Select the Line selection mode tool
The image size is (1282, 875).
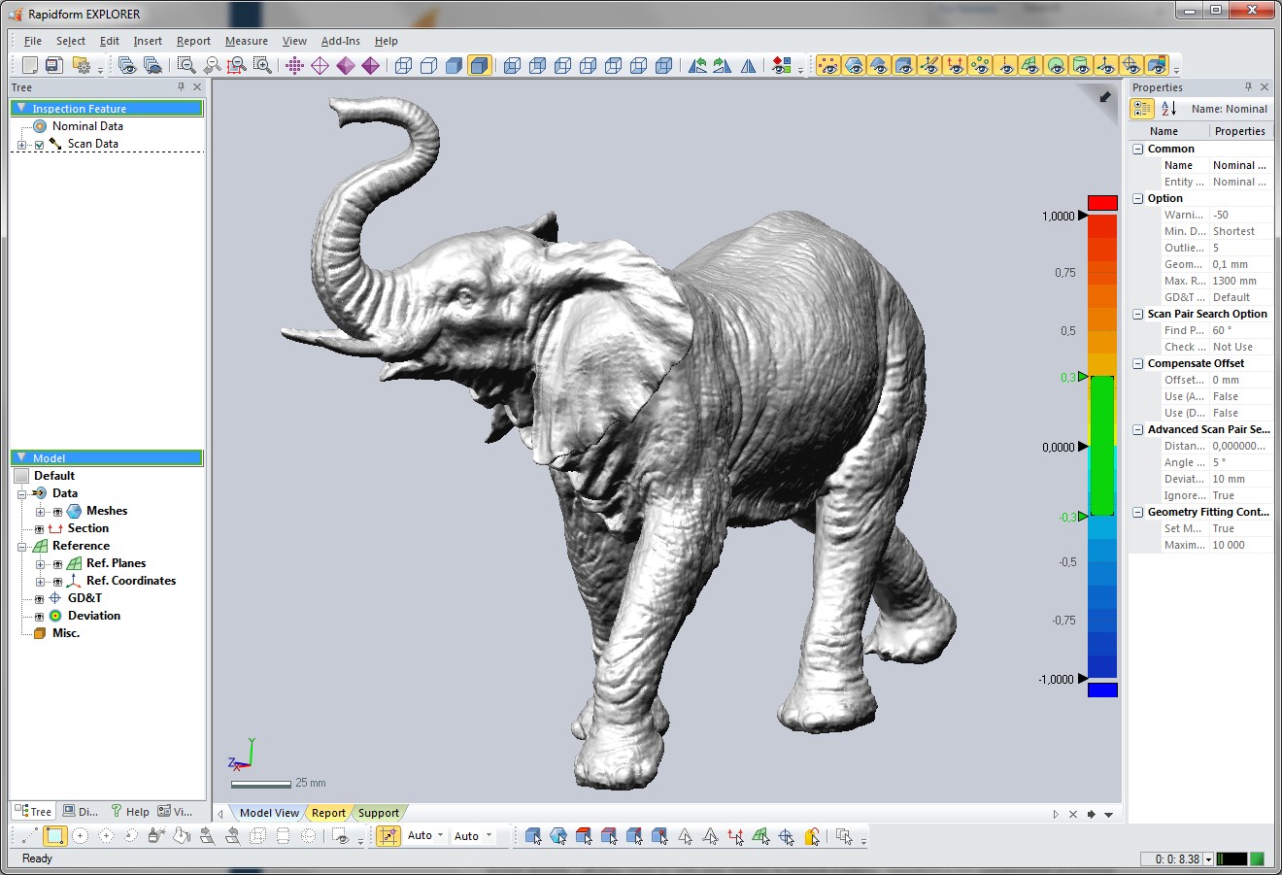29,835
